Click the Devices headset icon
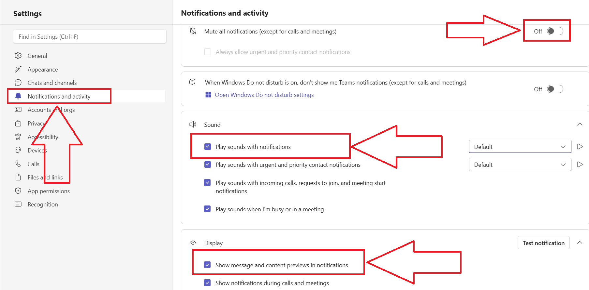 pos(18,150)
